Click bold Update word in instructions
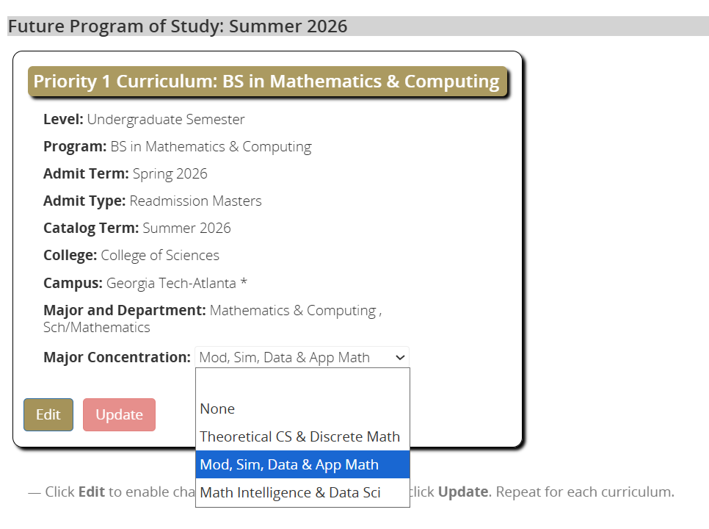The image size is (709, 529). pyautogui.click(x=463, y=492)
